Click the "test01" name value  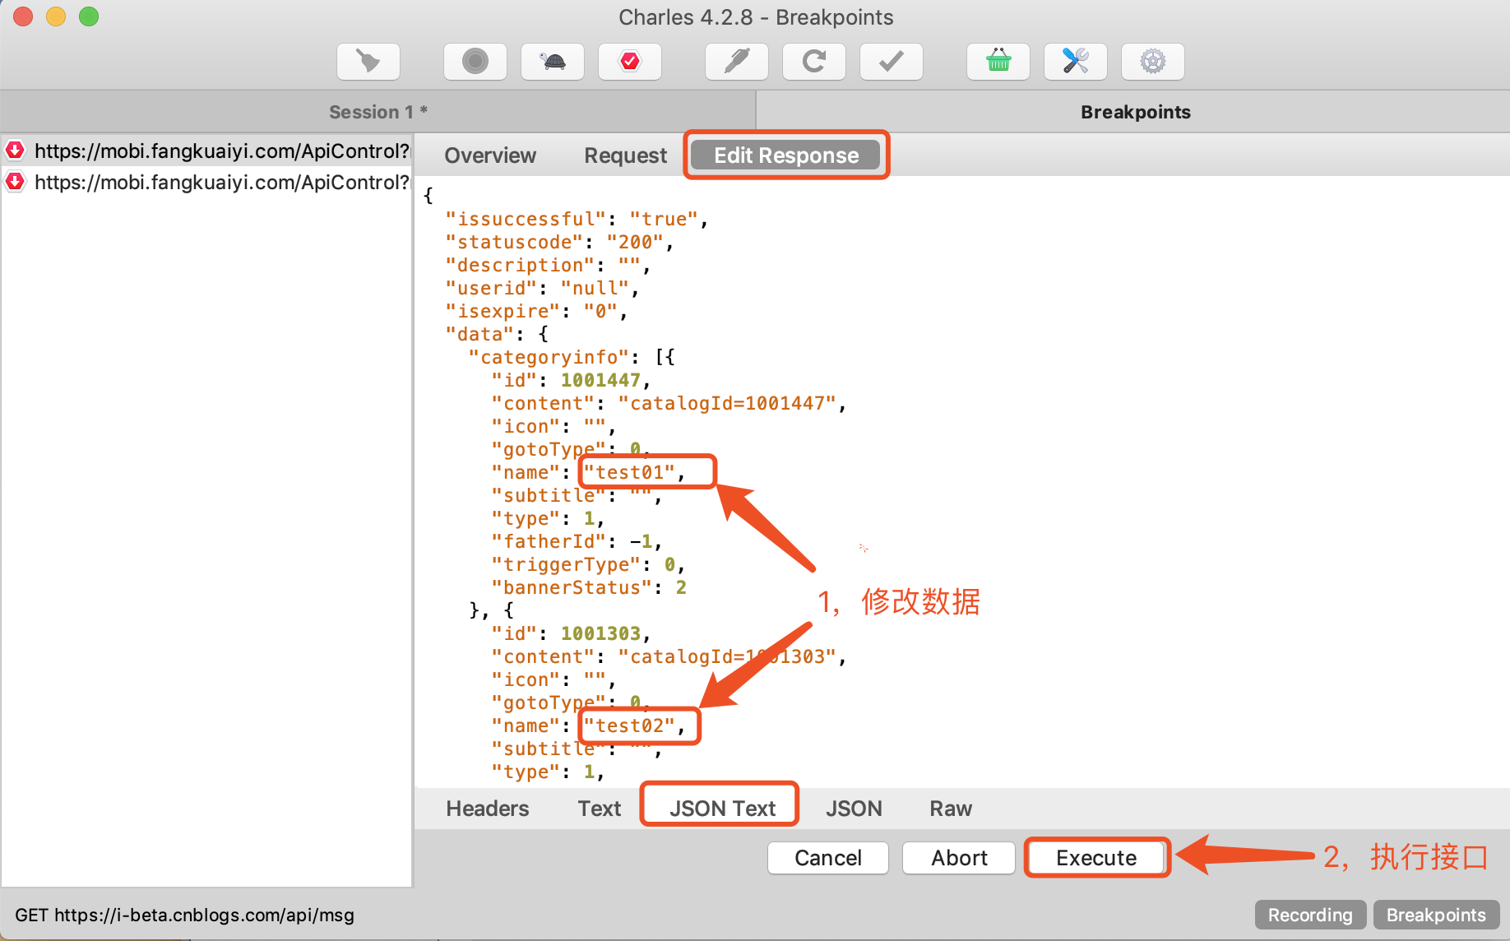point(629,472)
